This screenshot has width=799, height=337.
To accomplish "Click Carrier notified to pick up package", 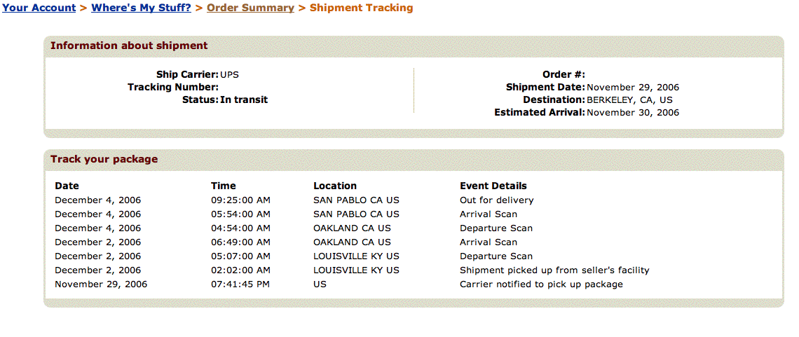I will click(x=541, y=284).
